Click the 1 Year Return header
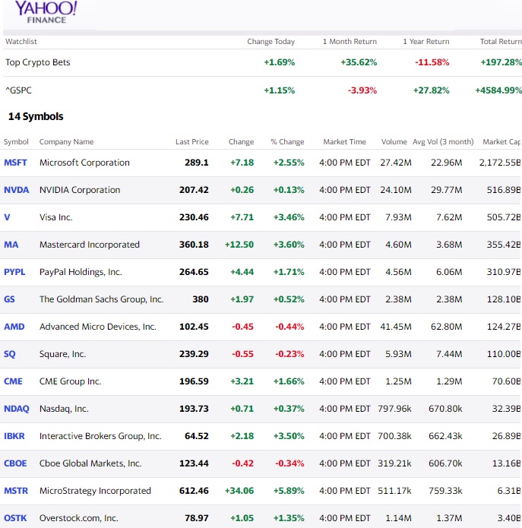Screen dimensions: 522x528 click(x=426, y=42)
